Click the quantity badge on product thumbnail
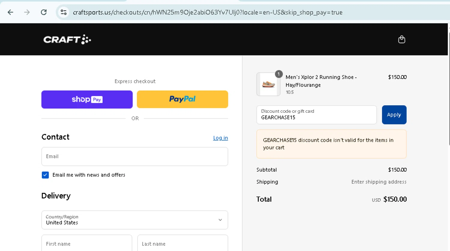Image resolution: width=450 pixels, height=251 pixels. point(279,74)
